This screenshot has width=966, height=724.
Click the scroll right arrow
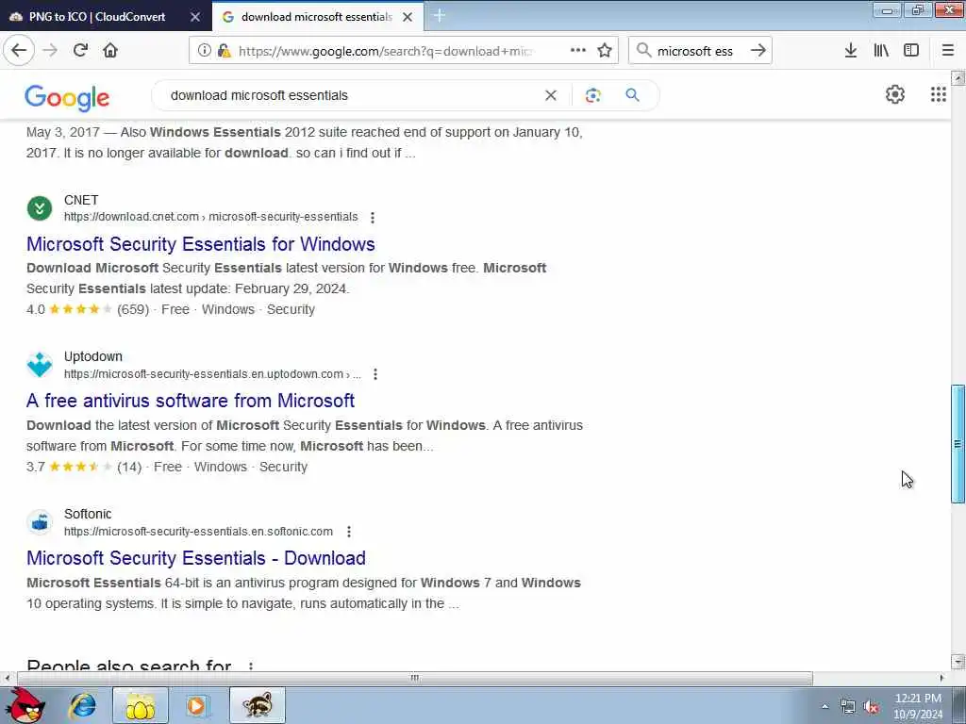coord(941,678)
